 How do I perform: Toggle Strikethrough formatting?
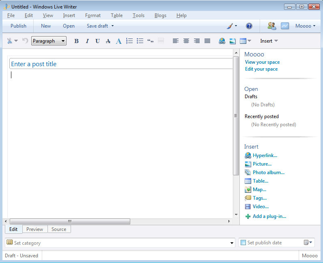[x=108, y=41]
